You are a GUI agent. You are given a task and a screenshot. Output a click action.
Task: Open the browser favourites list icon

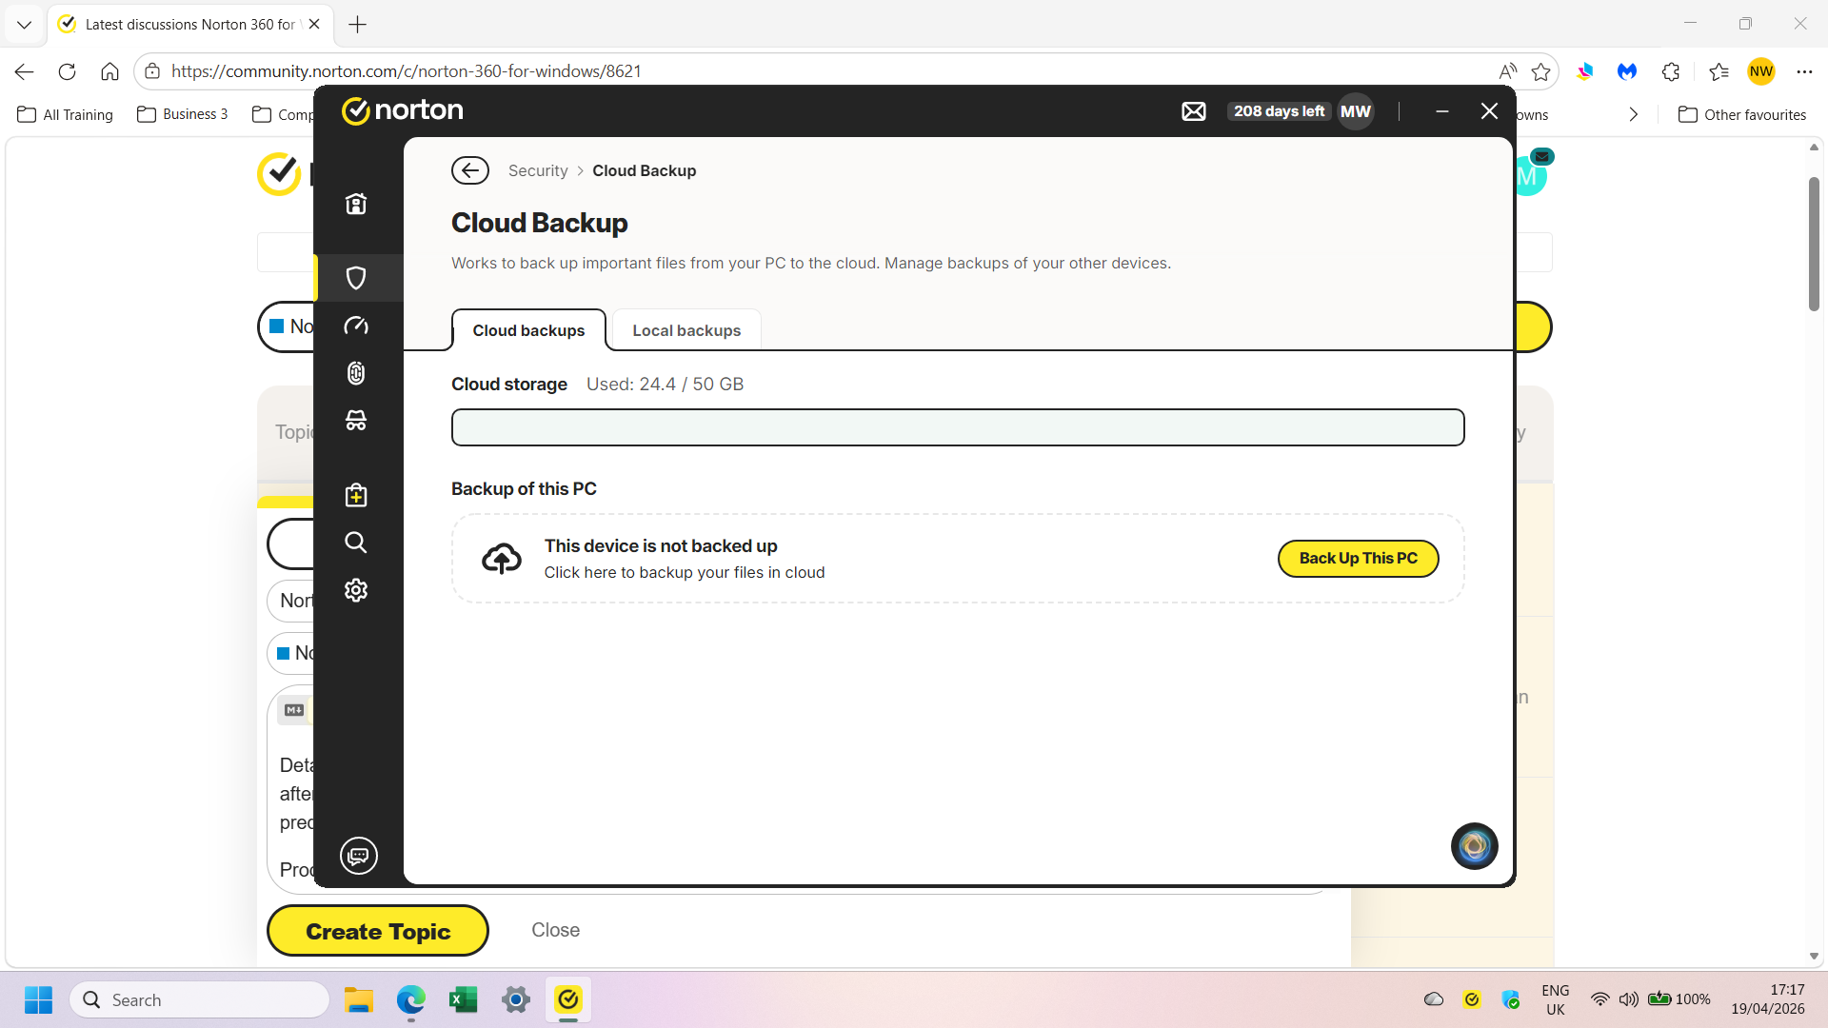(x=1719, y=71)
